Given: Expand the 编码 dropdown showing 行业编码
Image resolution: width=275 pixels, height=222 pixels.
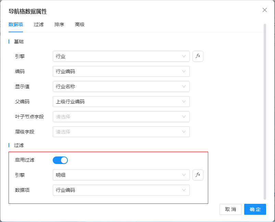Looking at the screenshot, I should [x=121, y=71].
